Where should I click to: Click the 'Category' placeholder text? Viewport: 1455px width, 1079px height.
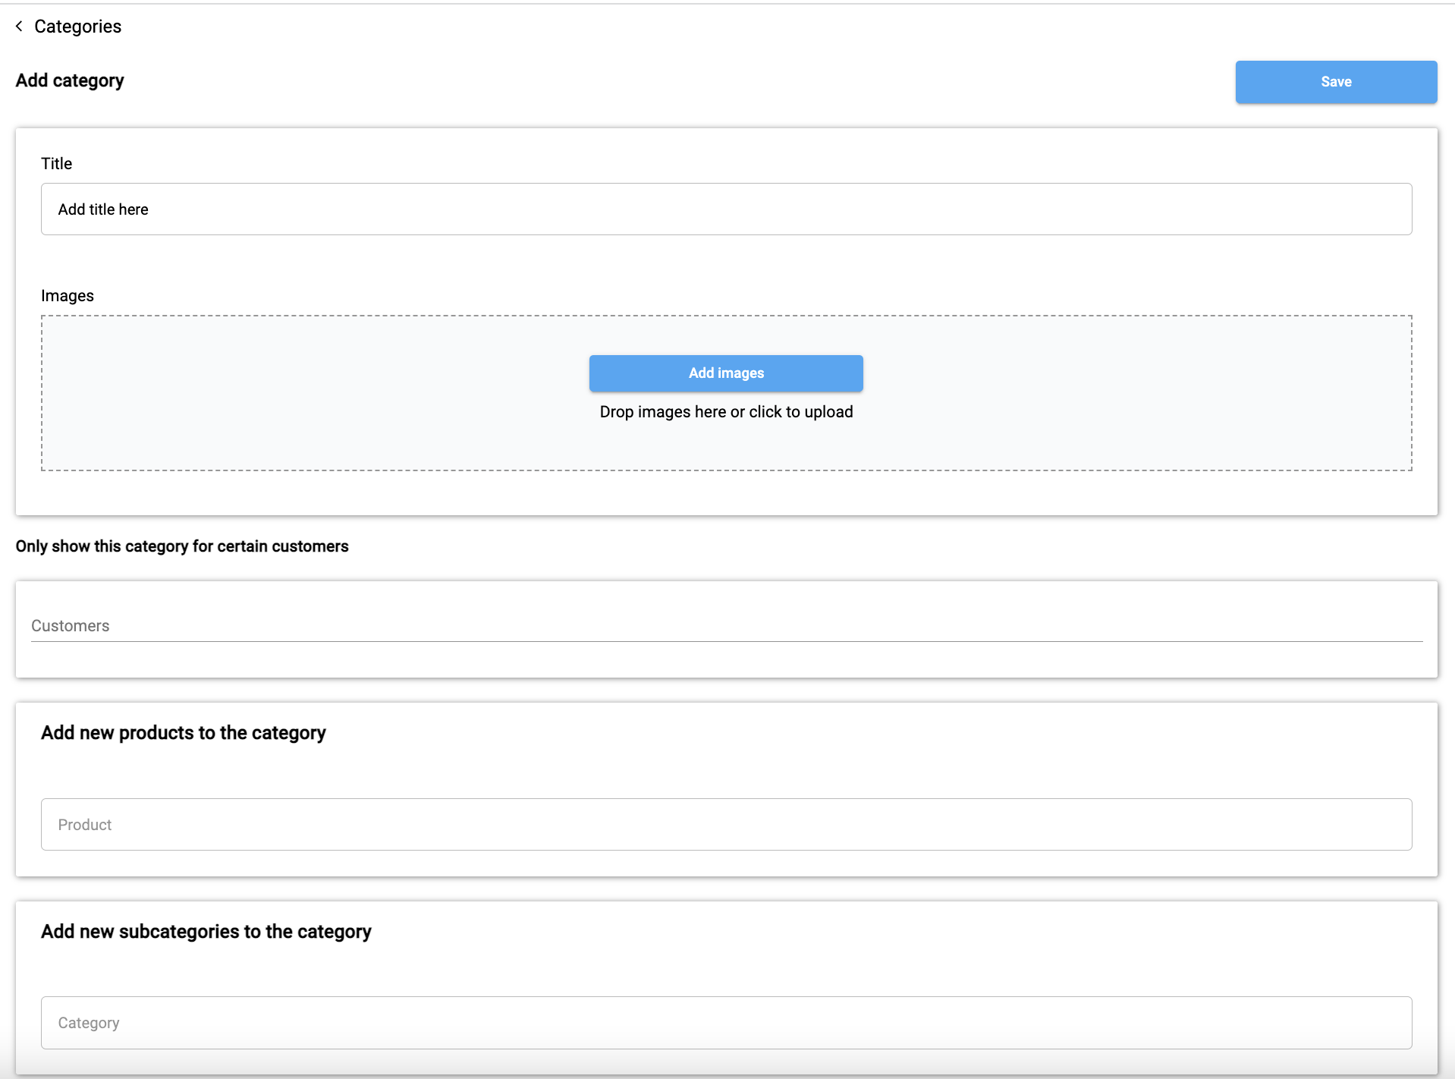click(88, 1023)
